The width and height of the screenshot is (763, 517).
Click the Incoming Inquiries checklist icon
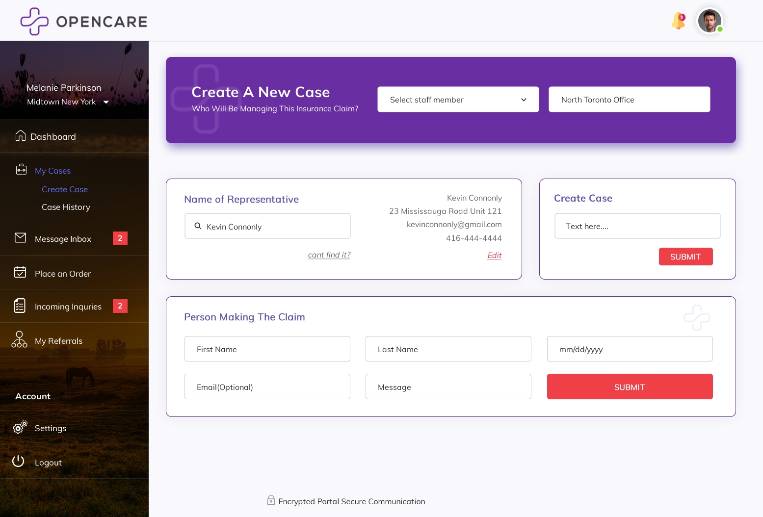20,306
